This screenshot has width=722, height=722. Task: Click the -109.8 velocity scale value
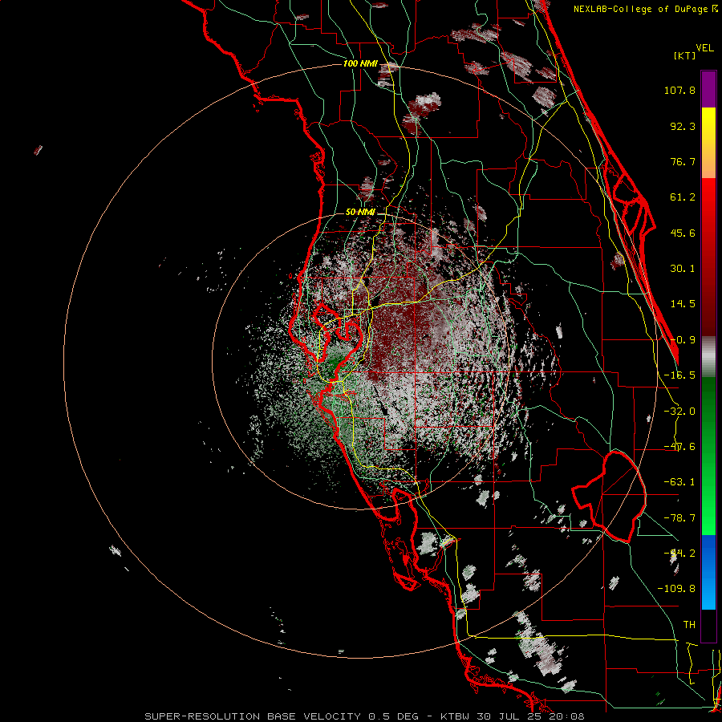click(676, 589)
